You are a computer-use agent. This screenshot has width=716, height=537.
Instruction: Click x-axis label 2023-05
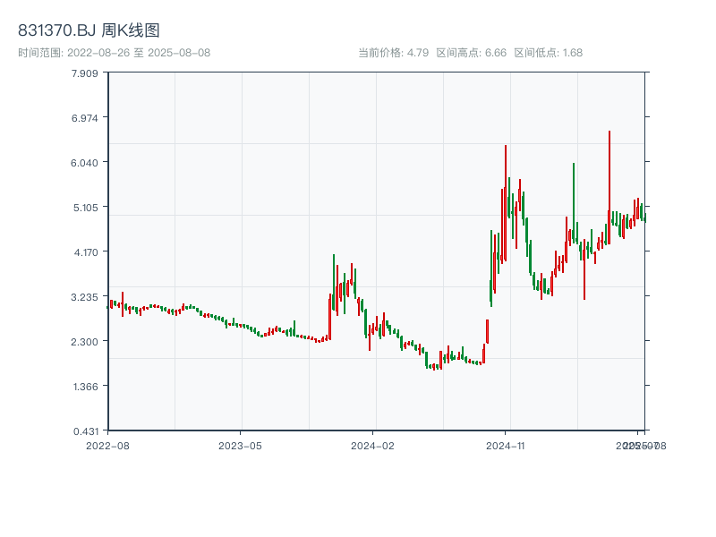point(240,446)
